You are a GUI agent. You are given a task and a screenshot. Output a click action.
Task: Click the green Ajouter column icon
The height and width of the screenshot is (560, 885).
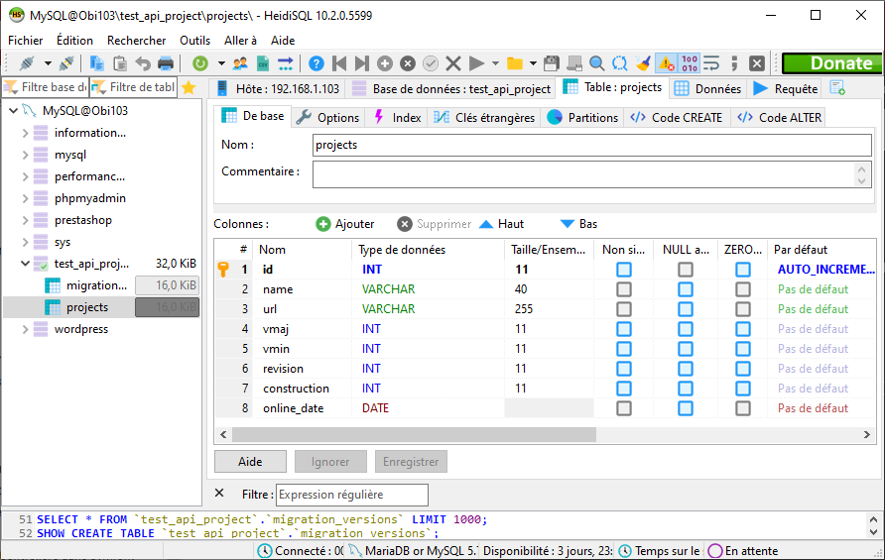(323, 224)
